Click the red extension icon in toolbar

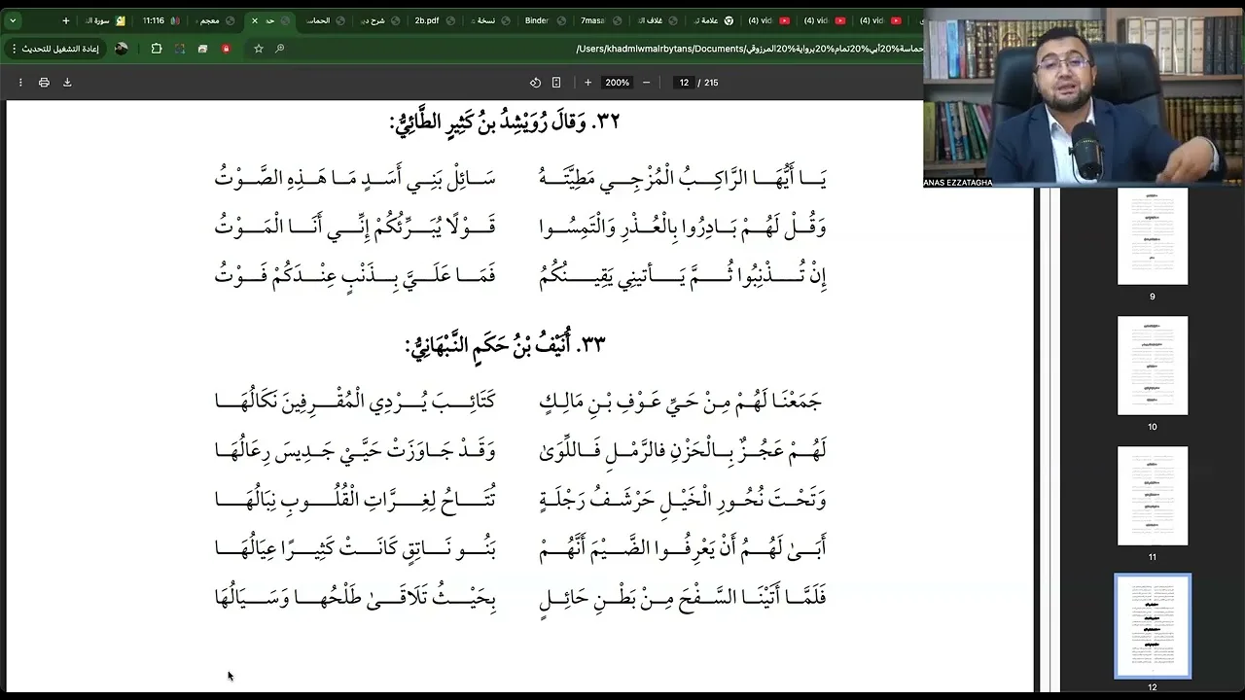tap(226, 49)
